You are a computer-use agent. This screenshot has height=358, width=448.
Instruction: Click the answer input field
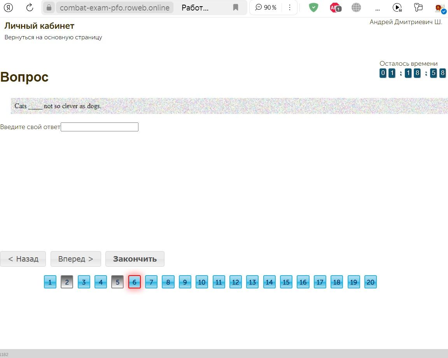click(100, 127)
